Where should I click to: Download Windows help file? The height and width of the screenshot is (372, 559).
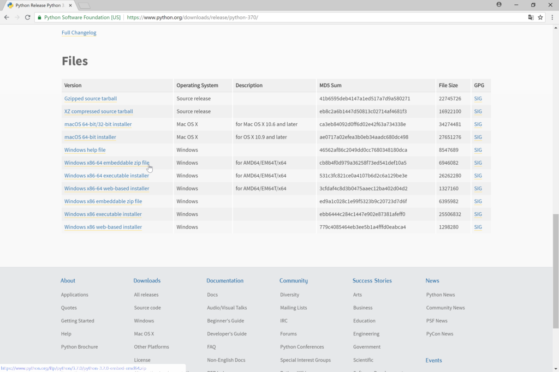click(x=85, y=149)
